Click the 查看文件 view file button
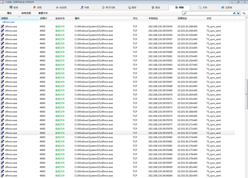This screenshot has height=178, width=248. (43, 13)
